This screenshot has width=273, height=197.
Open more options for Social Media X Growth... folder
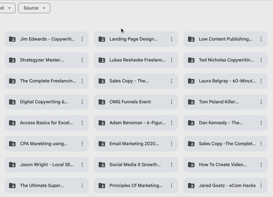pos(171,164)
